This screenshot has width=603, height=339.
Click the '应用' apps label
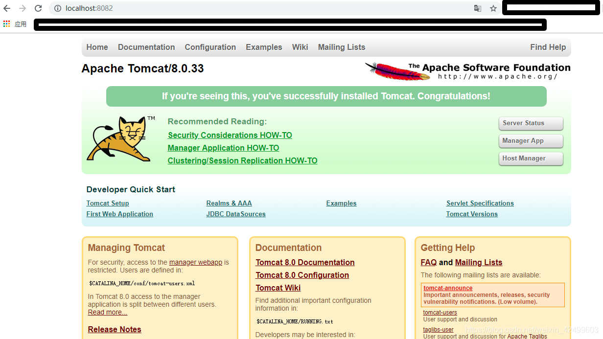click(x=21, y=24)
